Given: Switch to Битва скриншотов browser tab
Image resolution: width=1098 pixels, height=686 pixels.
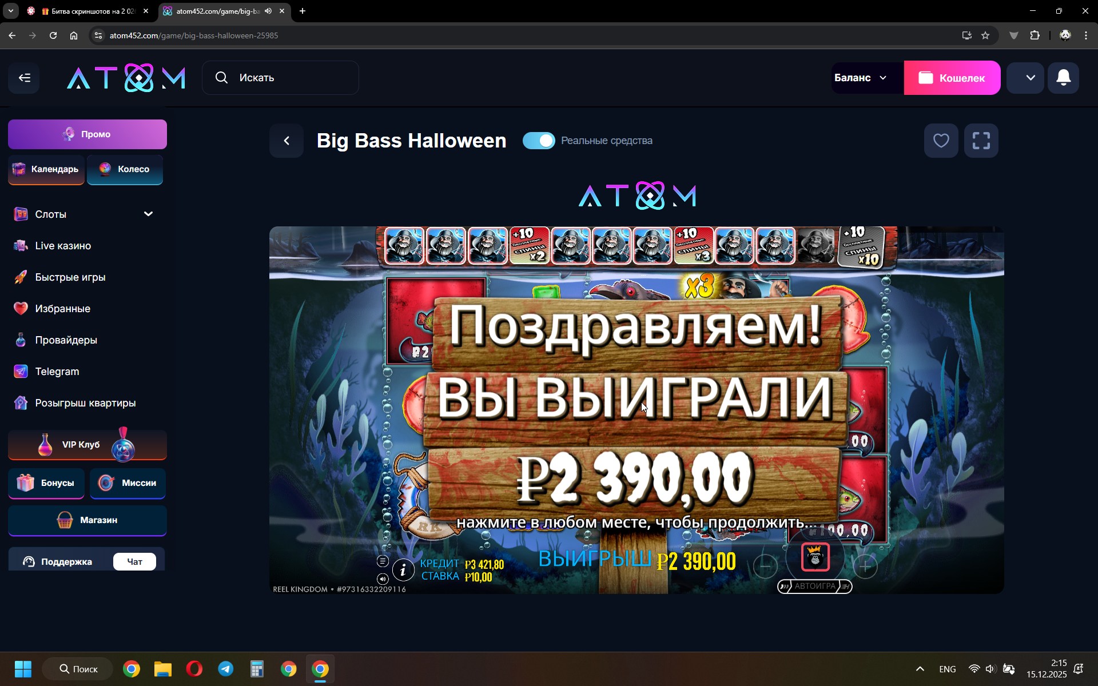Looking at the screenshot, I should click(x=91, y=11).
